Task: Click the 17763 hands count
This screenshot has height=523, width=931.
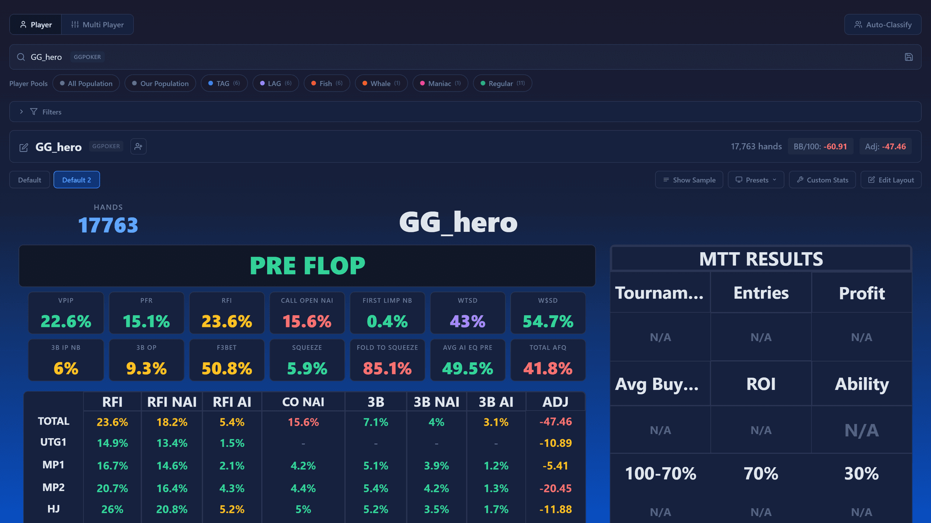Action: coord(108,226)
